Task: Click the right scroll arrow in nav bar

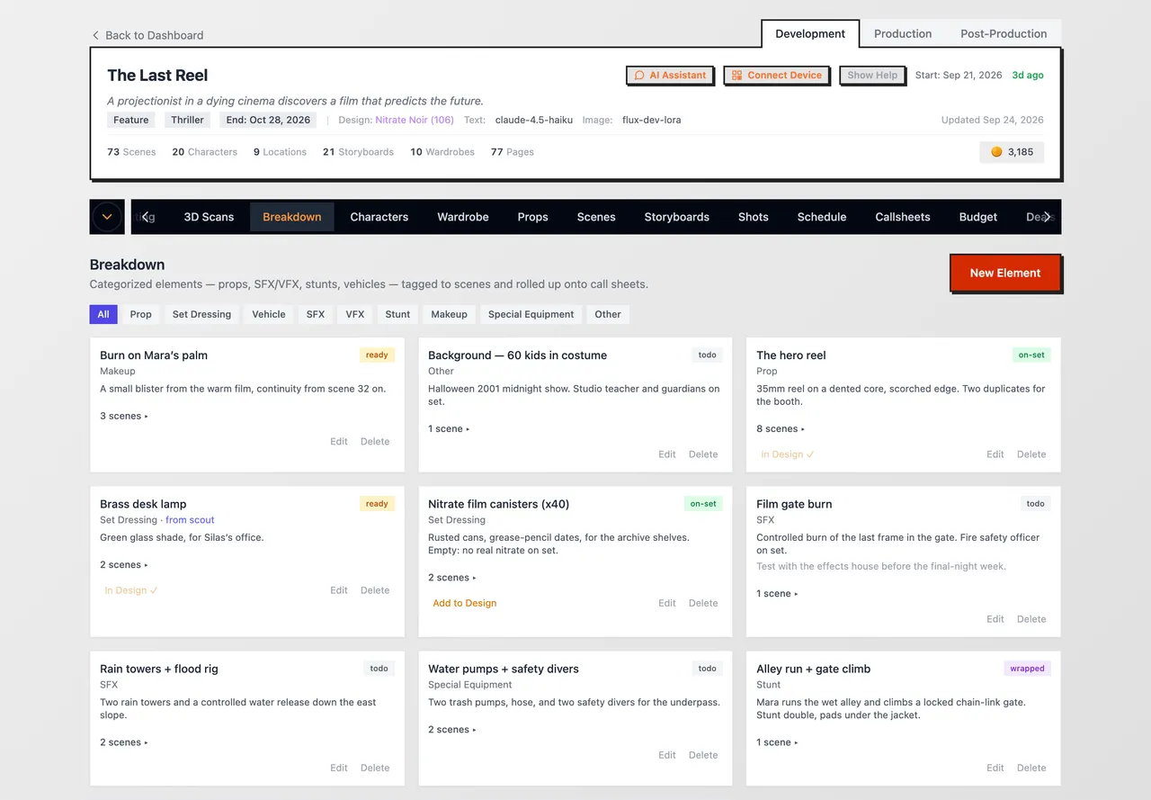Action: [x=1048, y=217]
